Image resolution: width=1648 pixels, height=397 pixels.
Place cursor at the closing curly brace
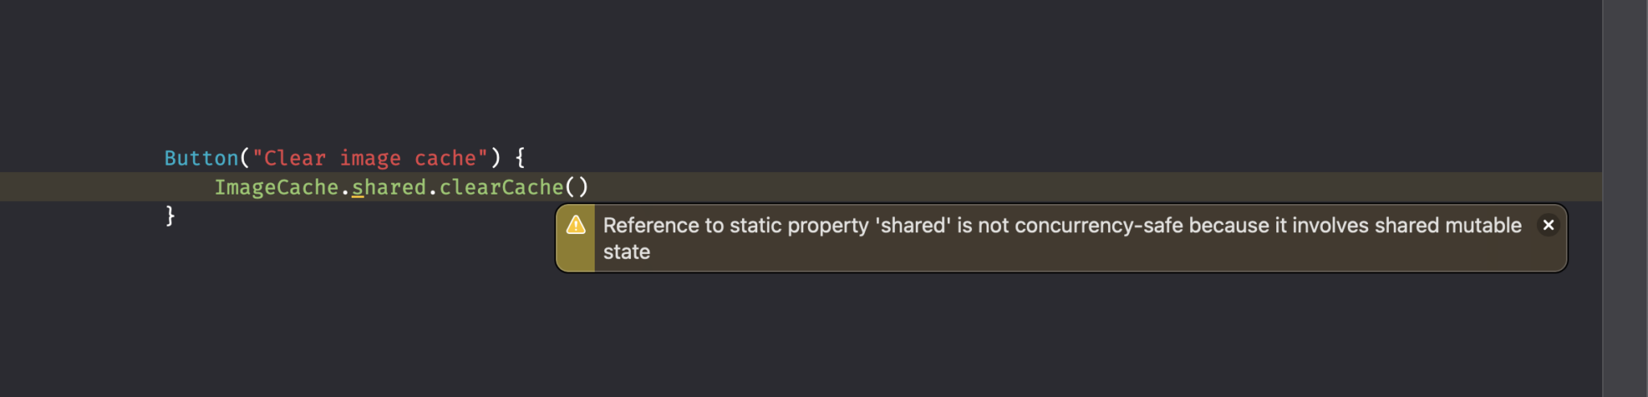coord(170,215)
